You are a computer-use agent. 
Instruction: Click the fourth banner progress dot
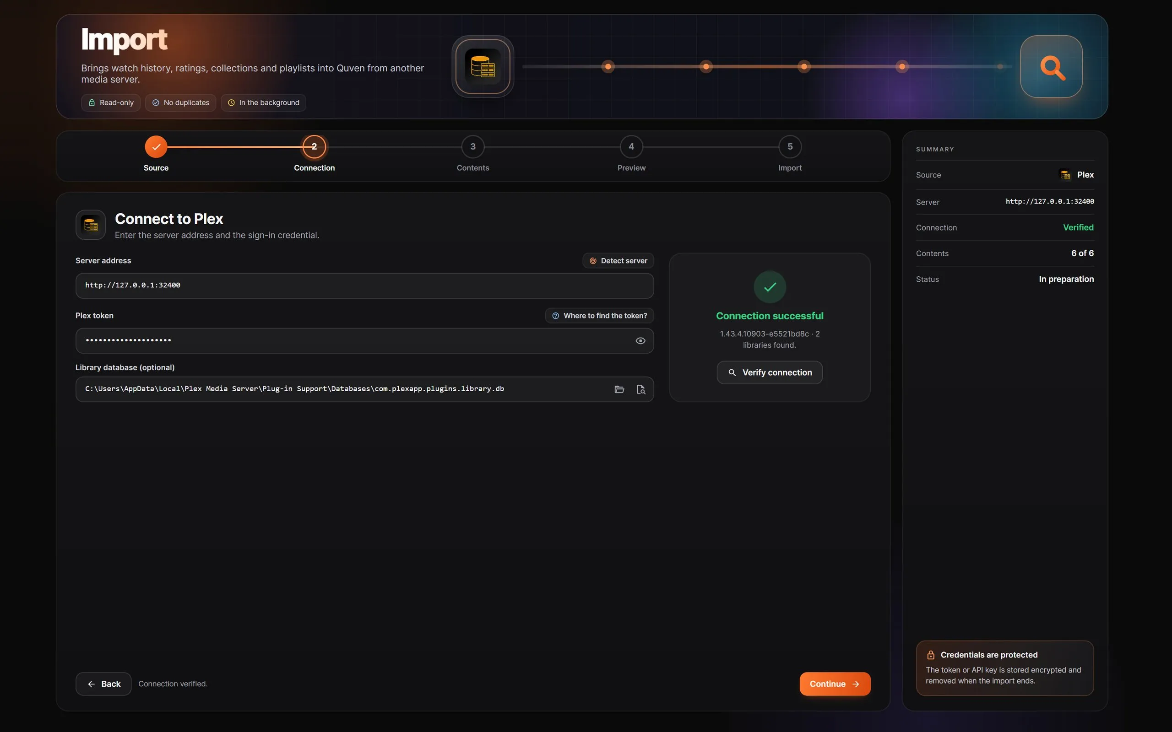902,66
